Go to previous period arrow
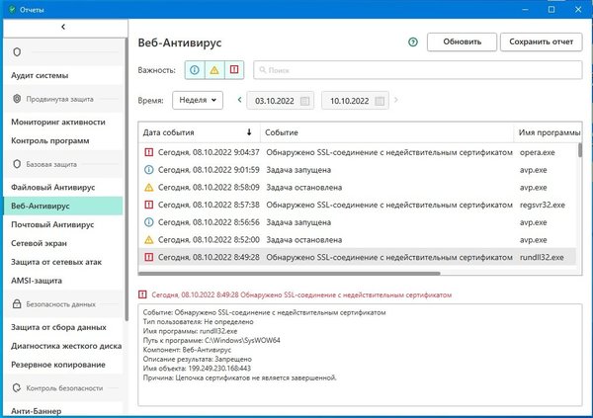Screen dimensions: 593x418 (239, 100)
